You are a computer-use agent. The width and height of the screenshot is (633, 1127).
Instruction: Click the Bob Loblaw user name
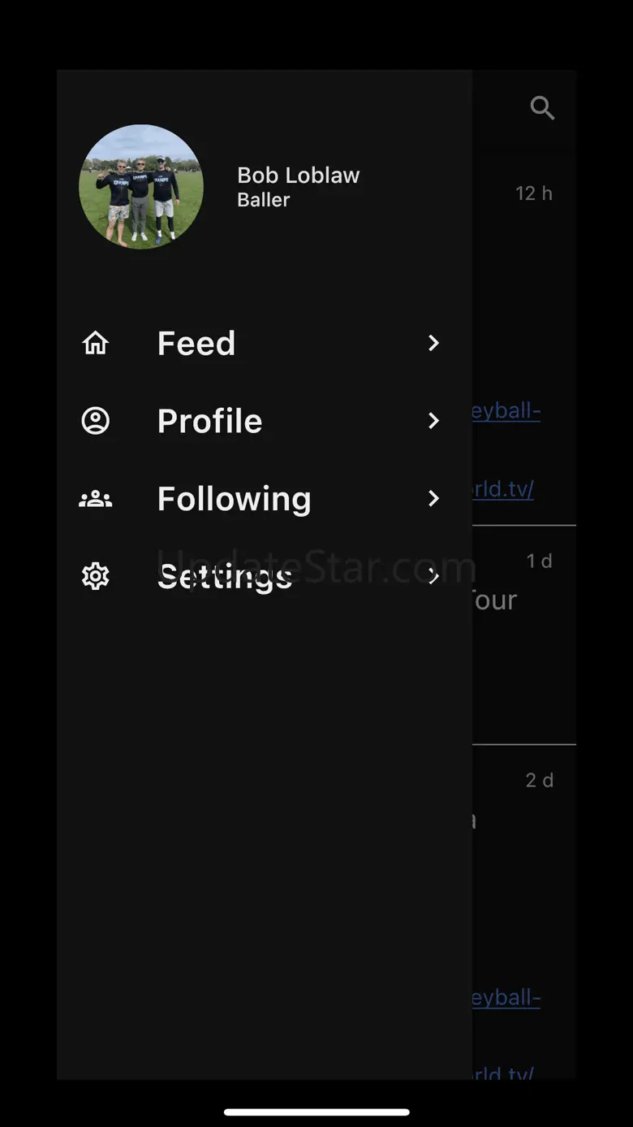[x=298, y=175]
